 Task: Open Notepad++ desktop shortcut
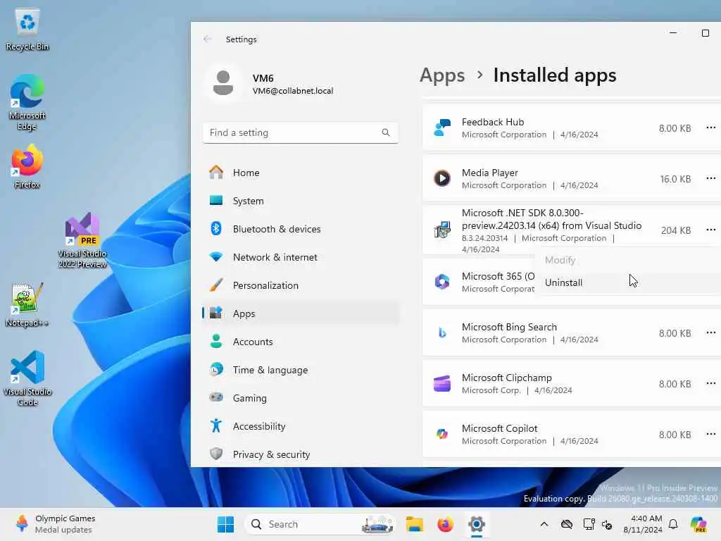[x=27, y=304]
